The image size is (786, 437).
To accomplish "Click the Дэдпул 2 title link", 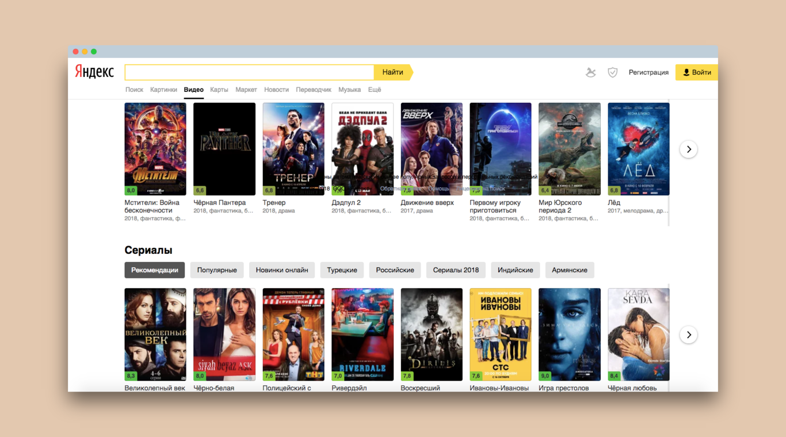I will 346,203.
